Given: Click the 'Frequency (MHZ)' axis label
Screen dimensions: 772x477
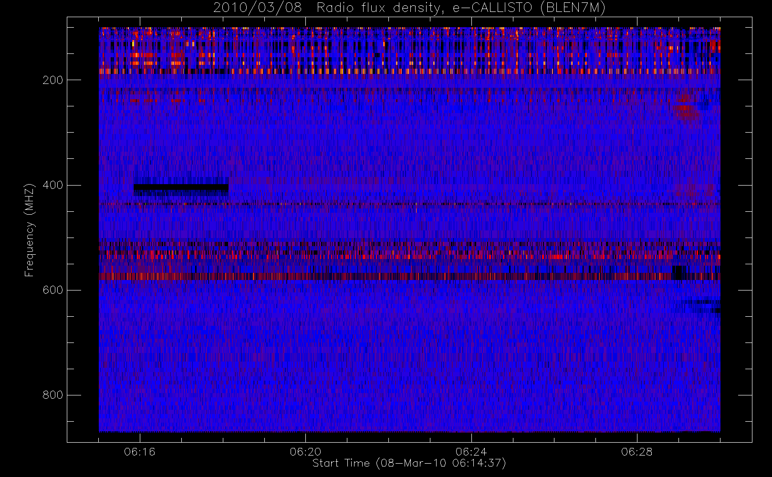Looking at the screenshot, I should 30,230.
